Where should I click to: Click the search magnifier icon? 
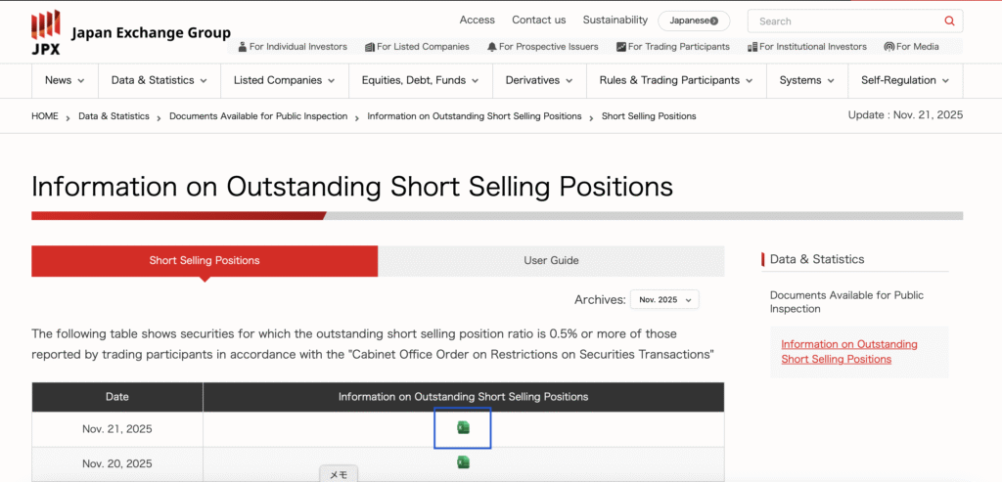[x=949, y=22]
